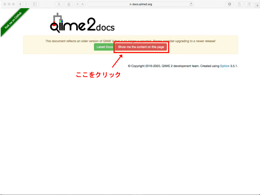The image size is (260, 195).
Task: Open a new tab with the plus button
Action: click(x=257, y=4)
